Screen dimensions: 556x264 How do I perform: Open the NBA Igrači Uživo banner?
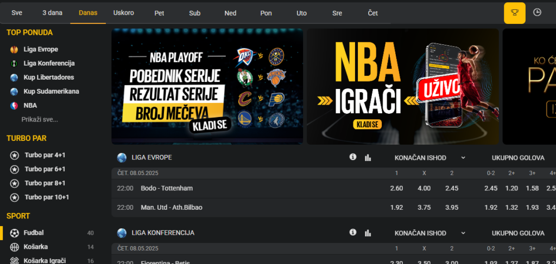point(403,86)
